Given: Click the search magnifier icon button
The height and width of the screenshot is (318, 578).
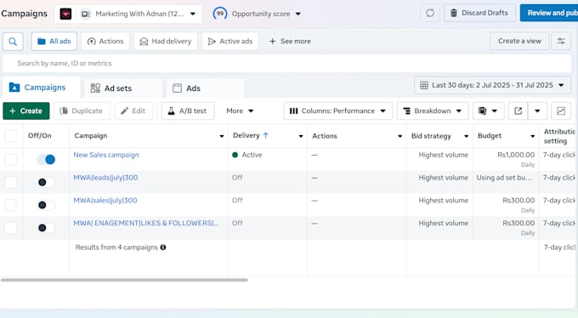Looking at the screenshot, I should 13,42.
